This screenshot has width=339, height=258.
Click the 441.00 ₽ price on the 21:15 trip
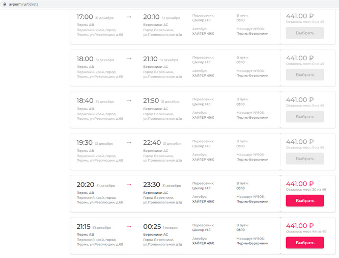click(299, 225)
